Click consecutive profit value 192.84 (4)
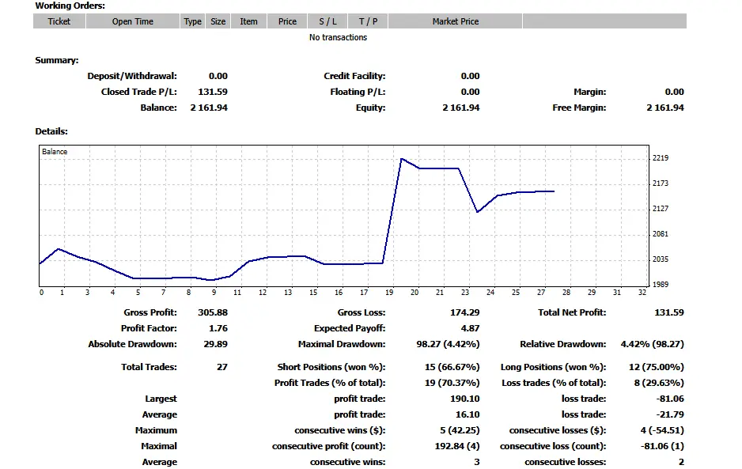742x469 pixels. tap(457, 446)
